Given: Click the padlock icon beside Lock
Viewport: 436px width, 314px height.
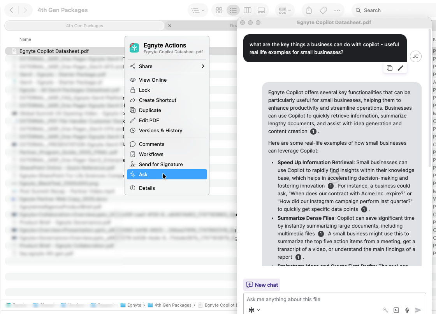Looking at the screenshot, I should 133,90.
